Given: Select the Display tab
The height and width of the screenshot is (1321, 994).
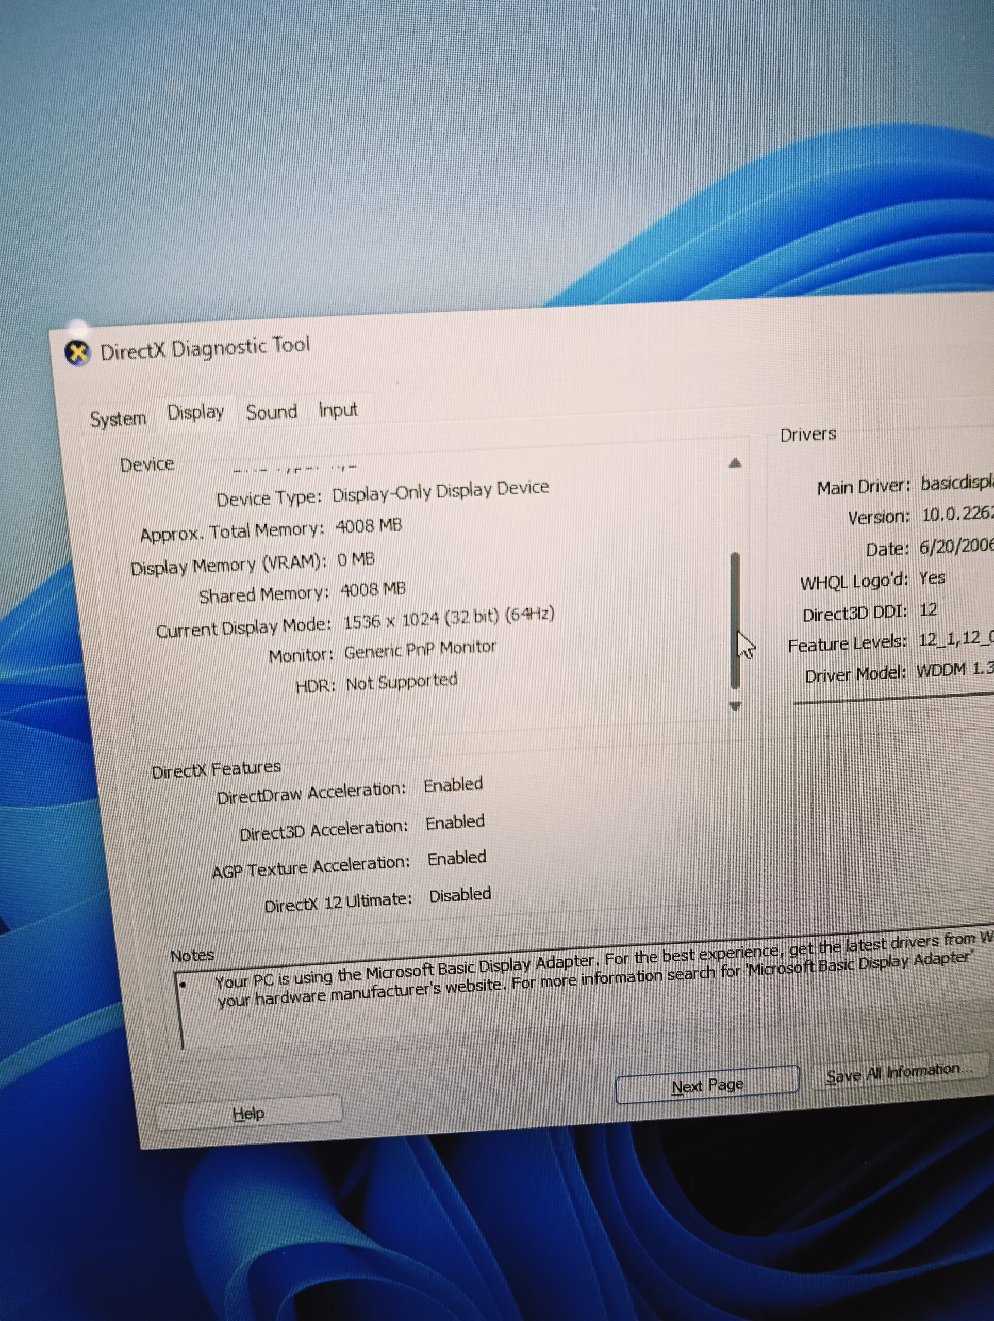Looking at the screenshot, I should click(196, 412).
